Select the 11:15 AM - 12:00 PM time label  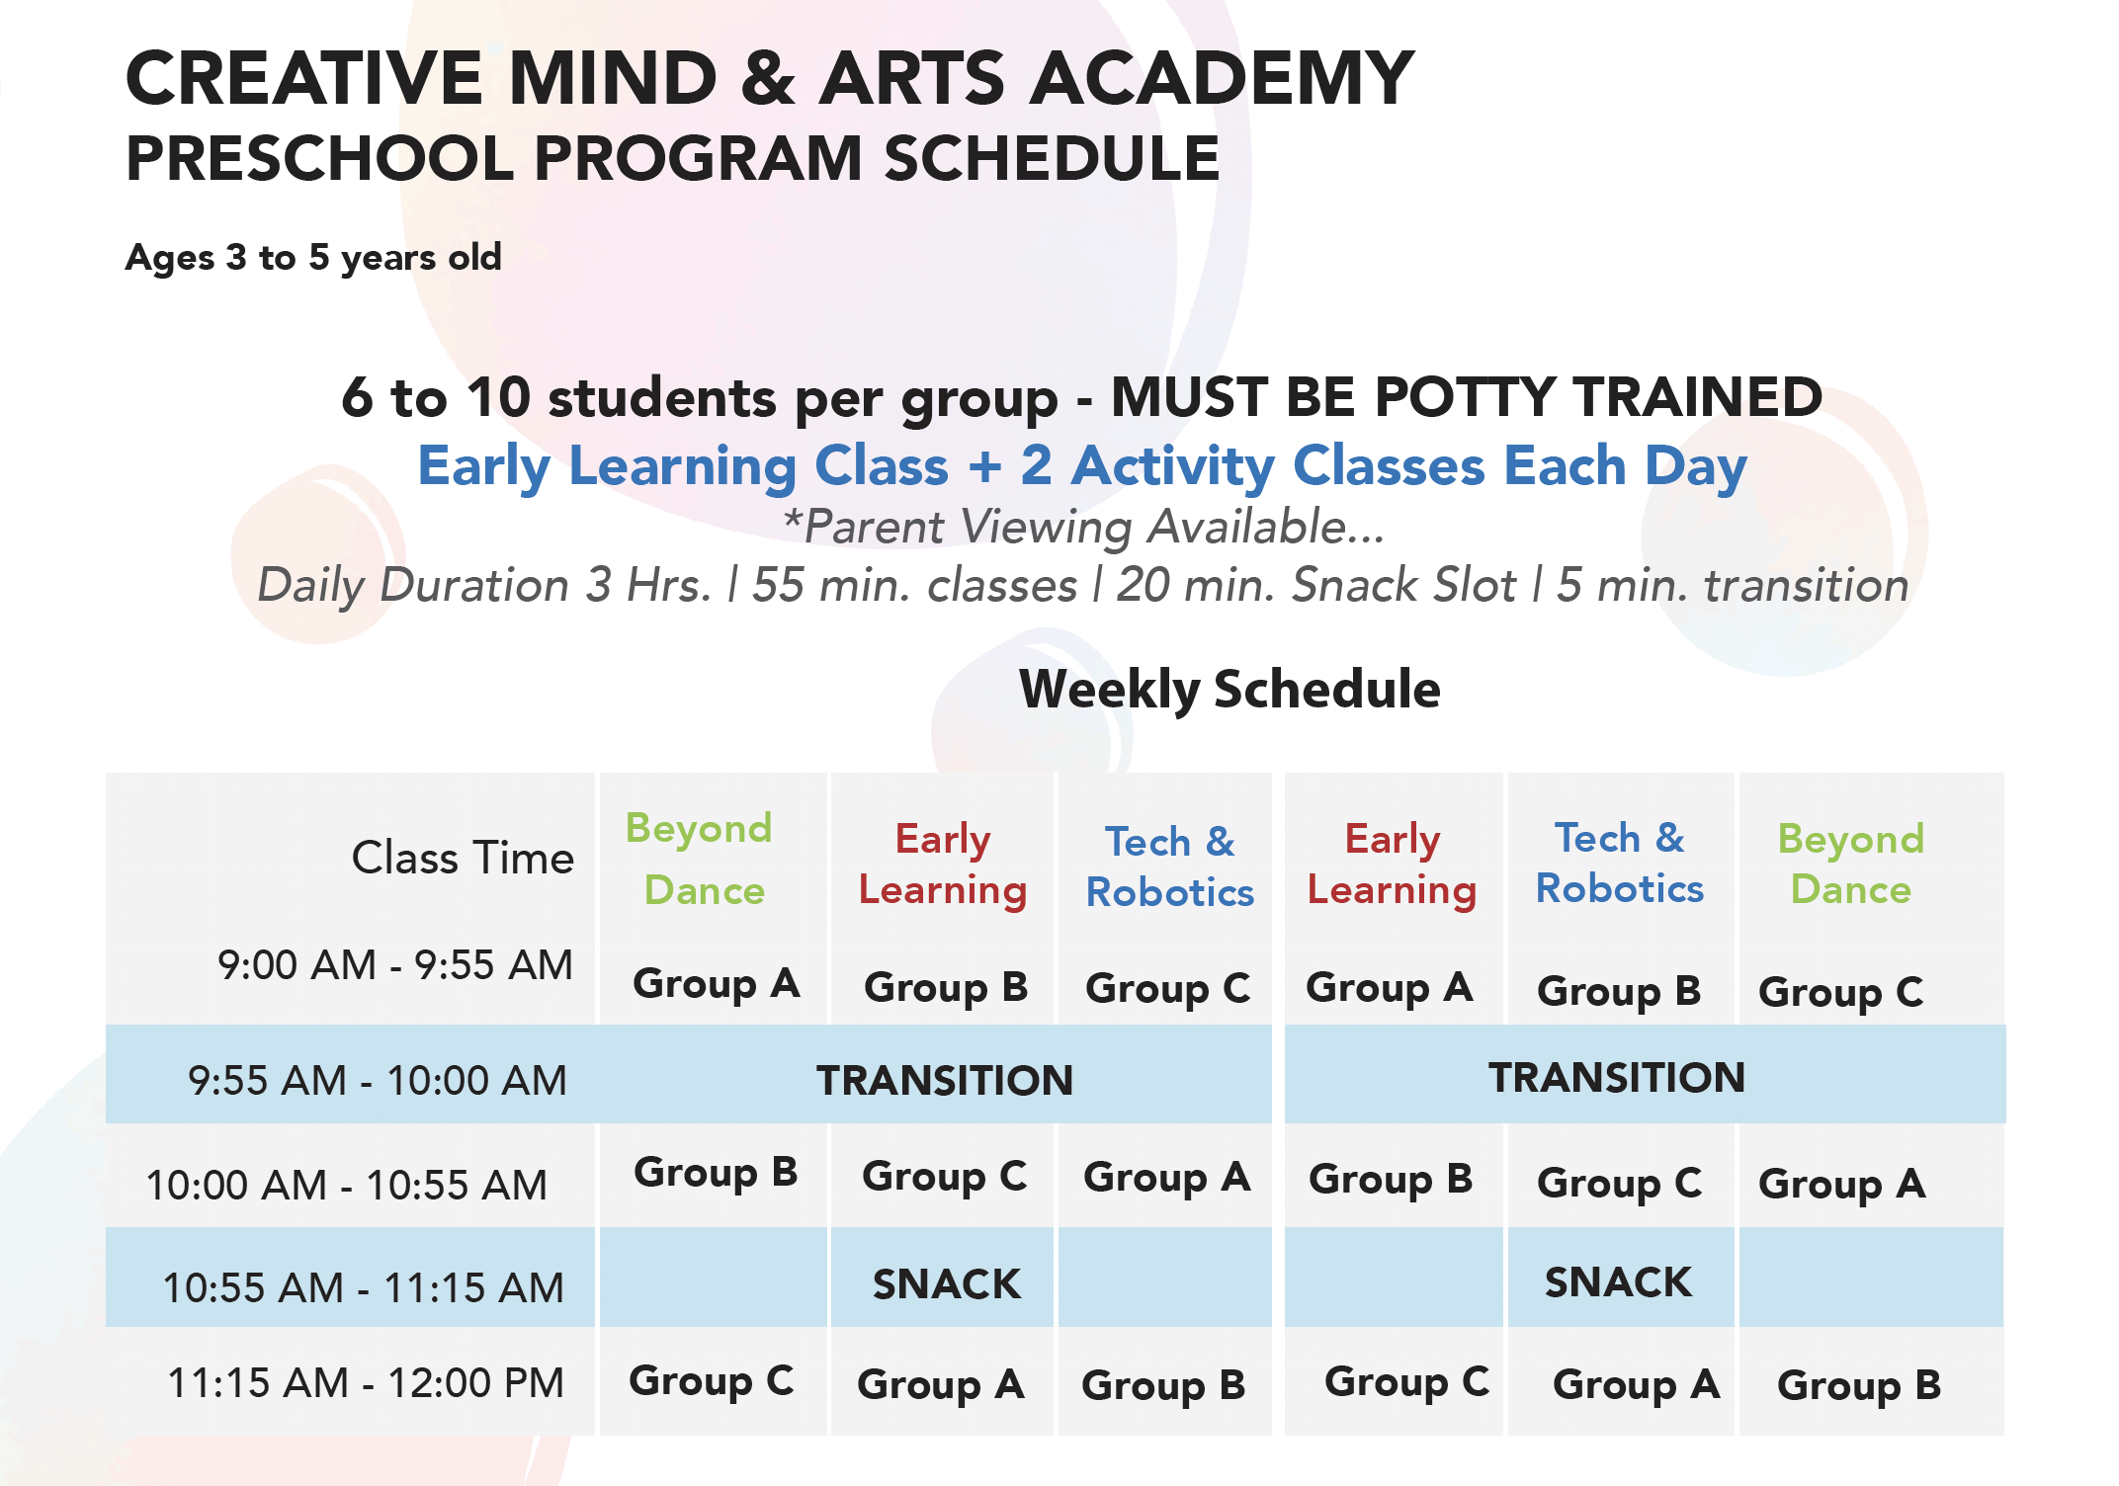[x=366, y=1382]
